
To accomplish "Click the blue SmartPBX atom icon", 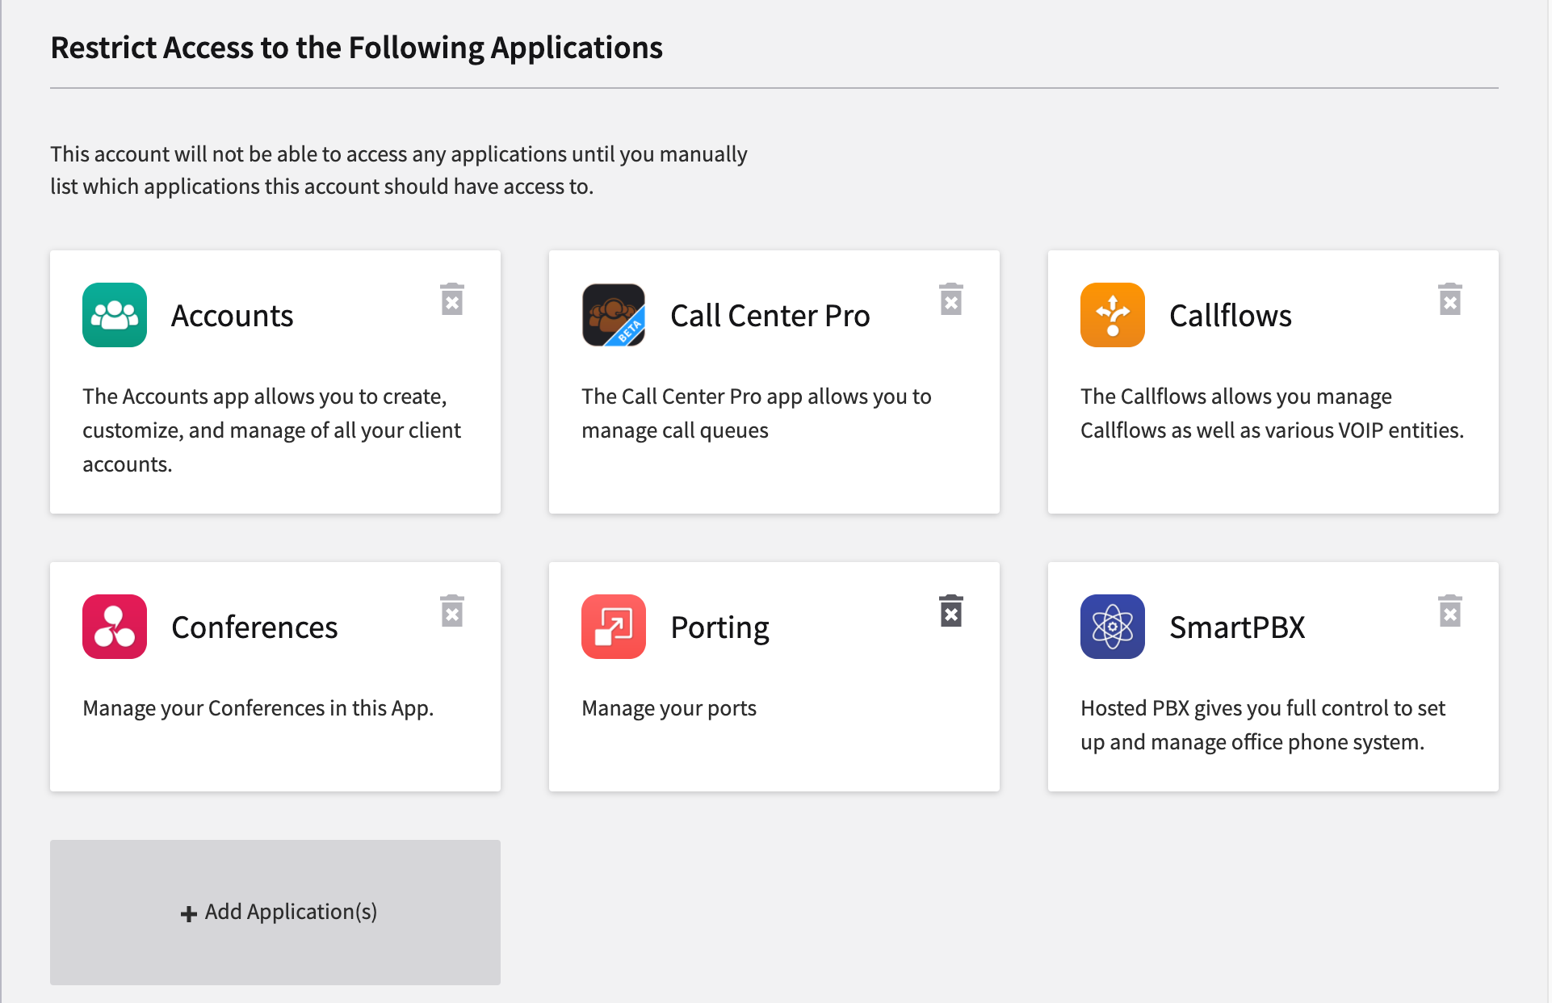I will [x=1113, y=627].
